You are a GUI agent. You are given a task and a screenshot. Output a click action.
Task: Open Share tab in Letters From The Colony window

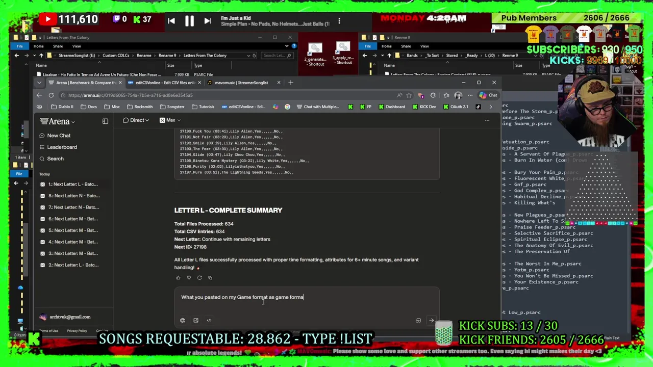[x=58, y=46]
